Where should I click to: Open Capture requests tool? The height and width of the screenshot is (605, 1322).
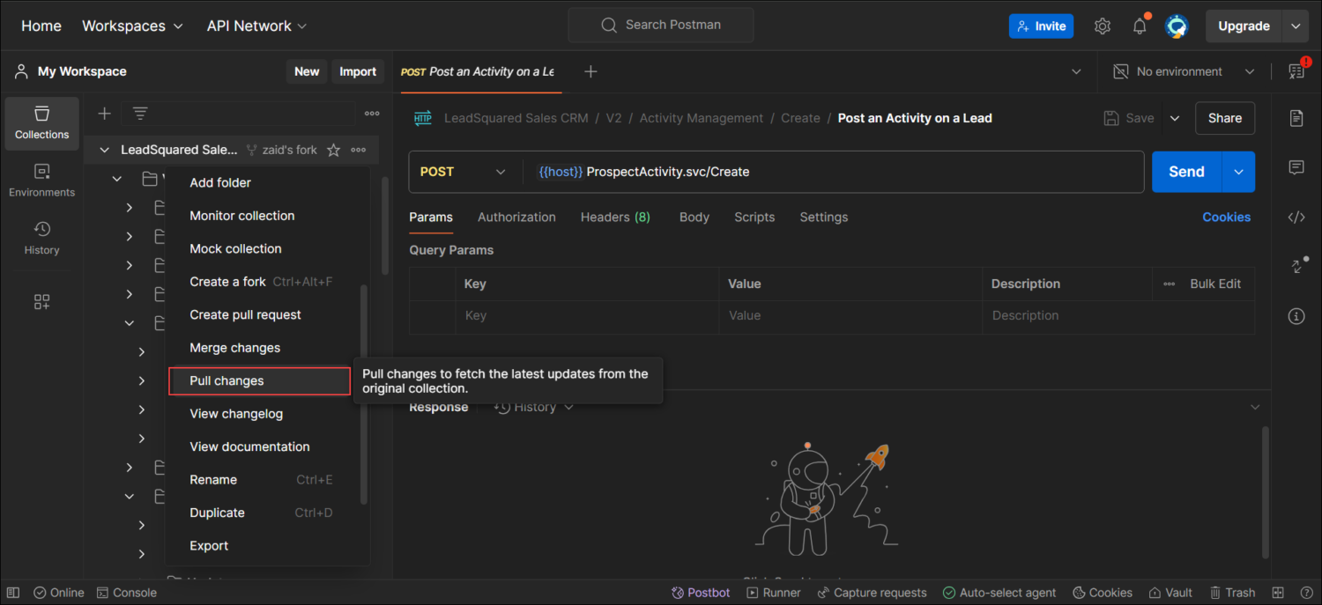[872, 592]
